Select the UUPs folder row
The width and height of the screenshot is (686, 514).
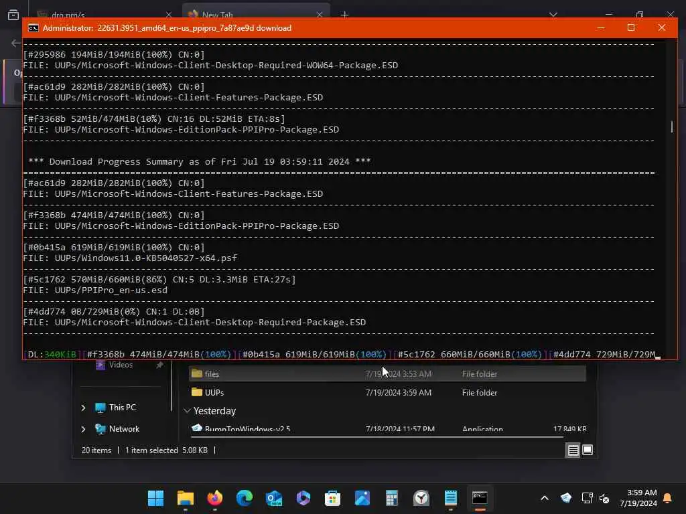point(387,392)
